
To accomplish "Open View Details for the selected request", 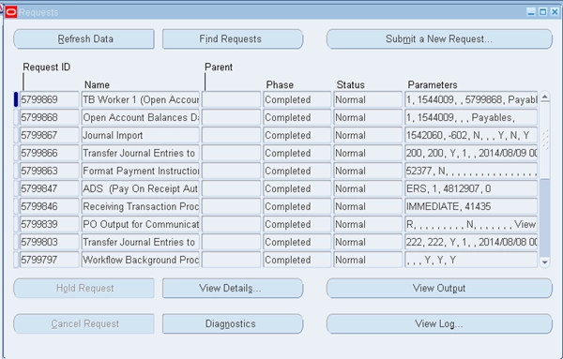I will tap(233, 288).
